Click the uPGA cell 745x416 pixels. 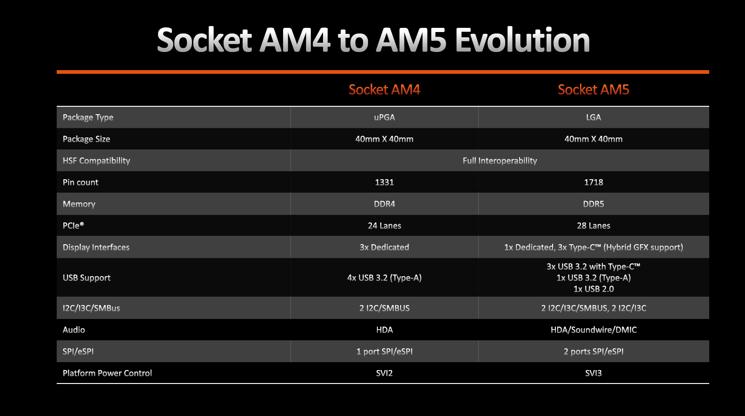click(x=384, y=117)
